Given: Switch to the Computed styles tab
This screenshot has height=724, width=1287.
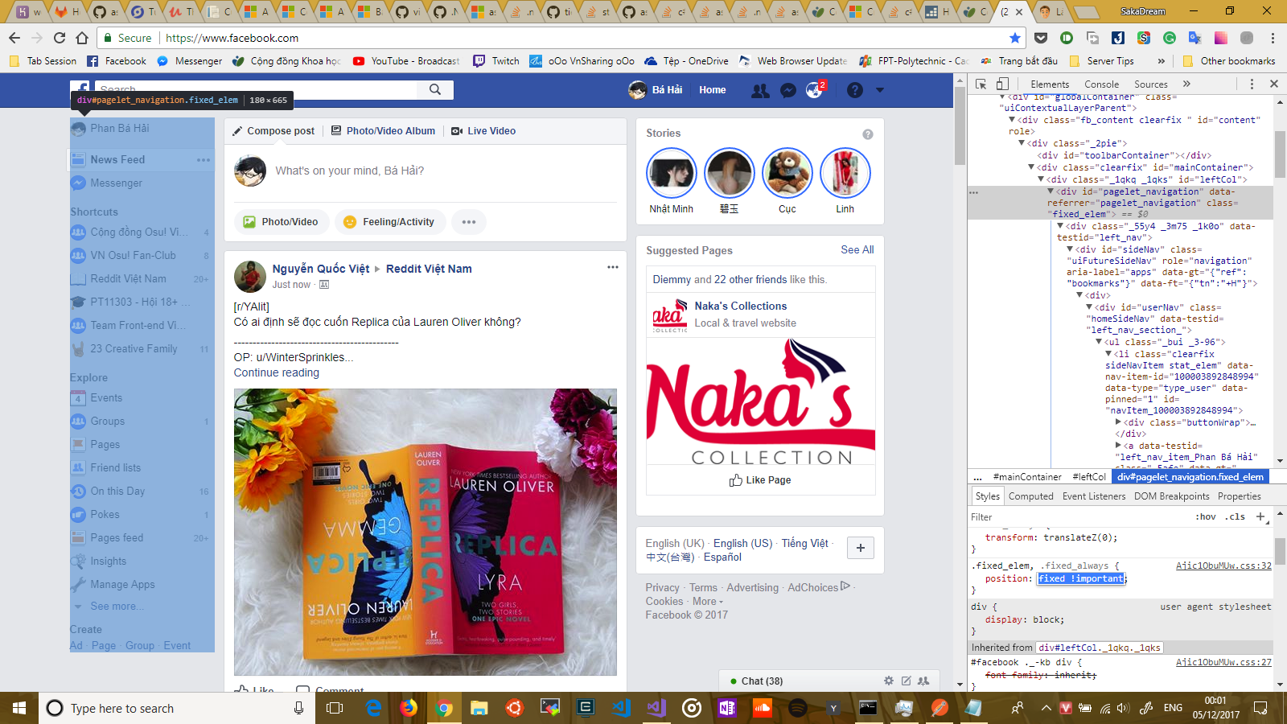Looking at the screenshot, I should (1030, 496).
